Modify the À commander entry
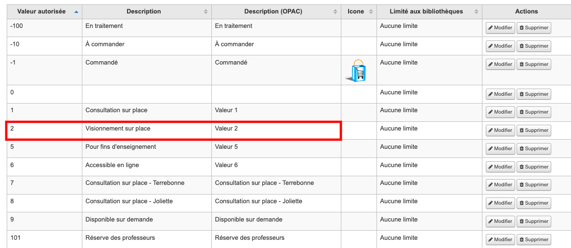This screenshot has width=571, height=248. click(500, 46)
